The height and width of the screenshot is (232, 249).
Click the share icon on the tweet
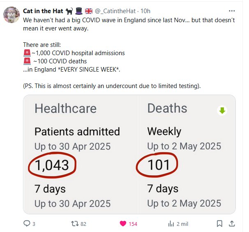[232, 224]
